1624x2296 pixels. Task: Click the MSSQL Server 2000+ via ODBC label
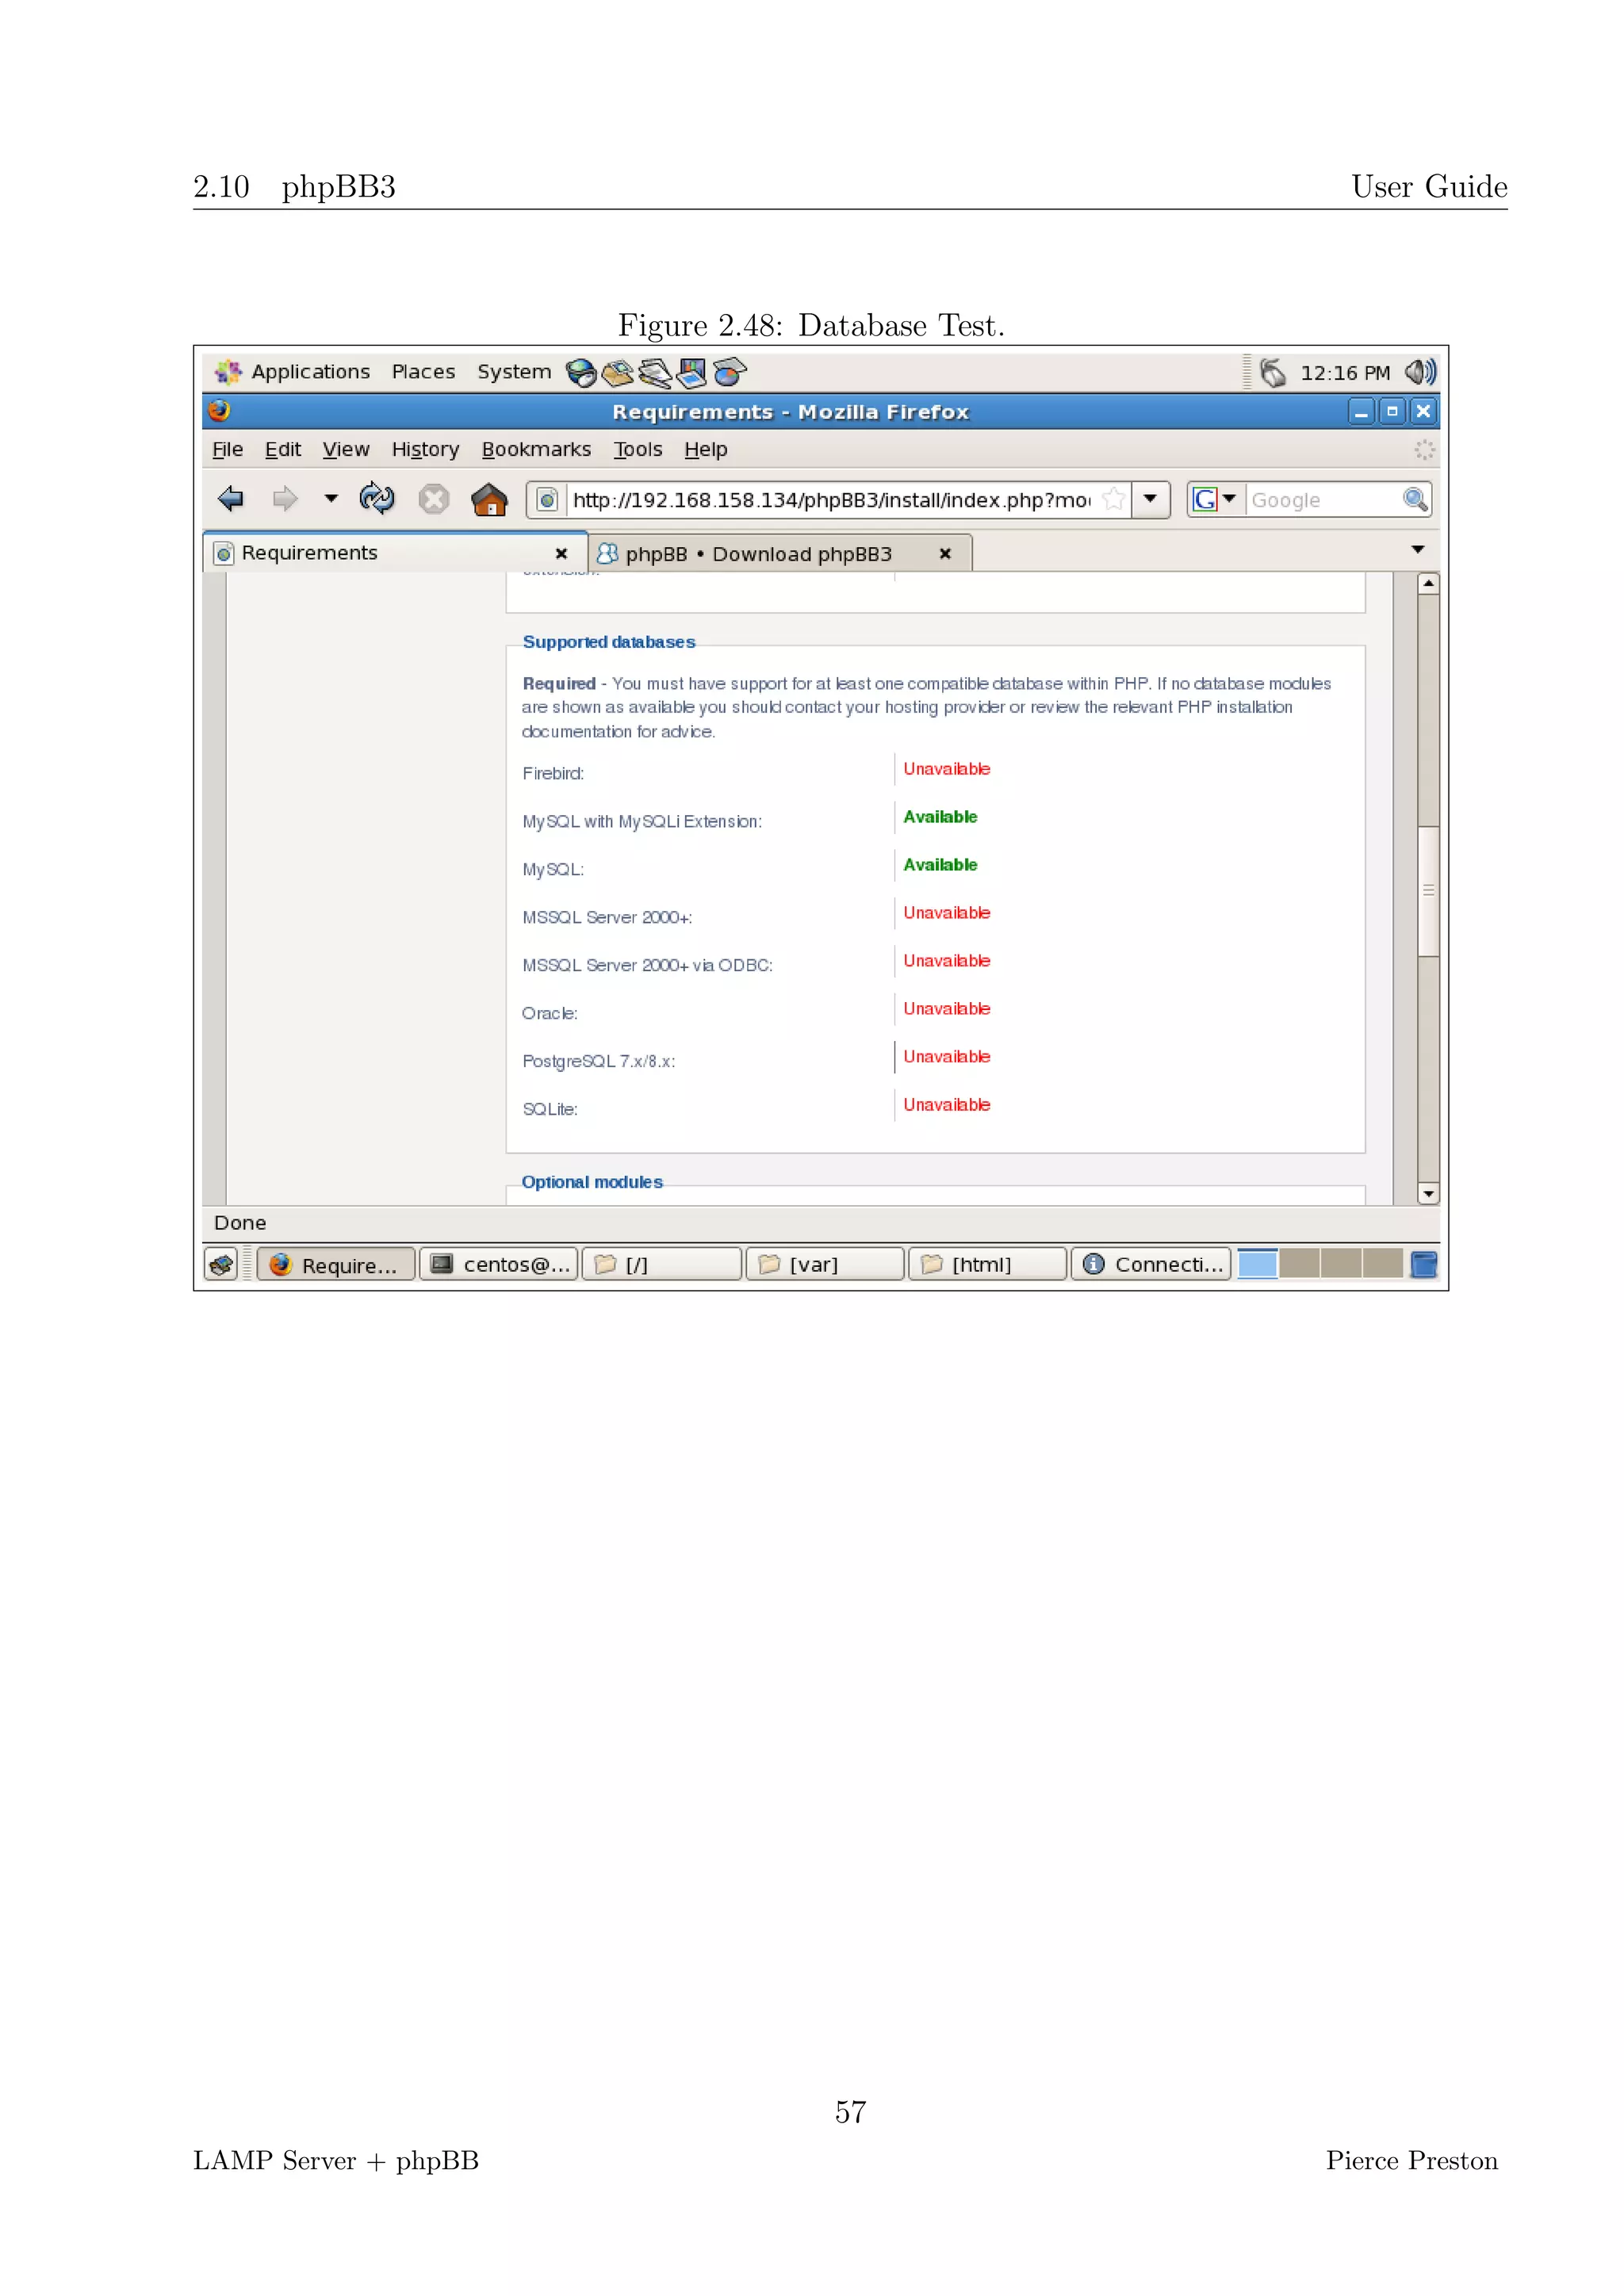(647, 965)
